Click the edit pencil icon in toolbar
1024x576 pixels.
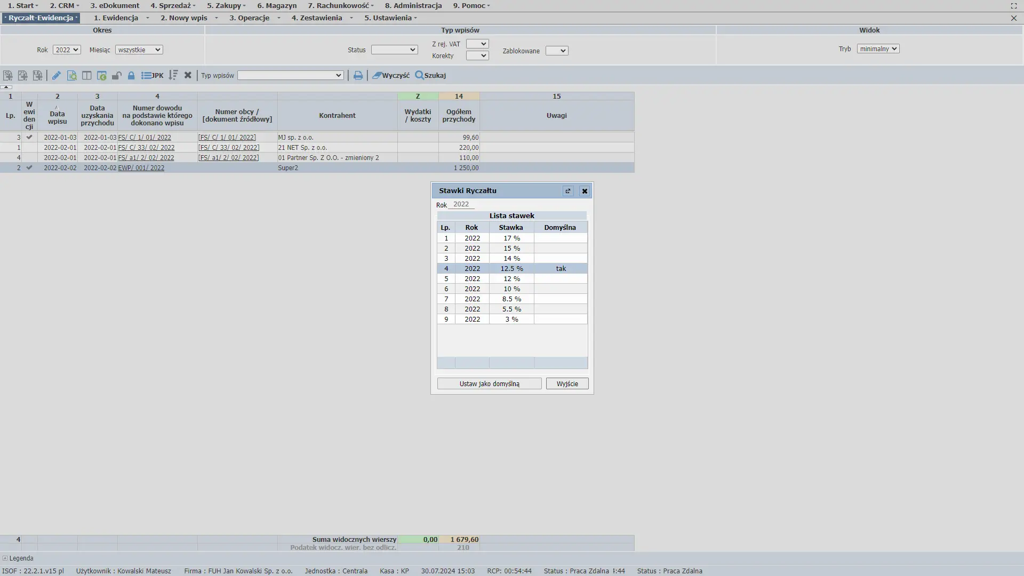coord(56,76)
